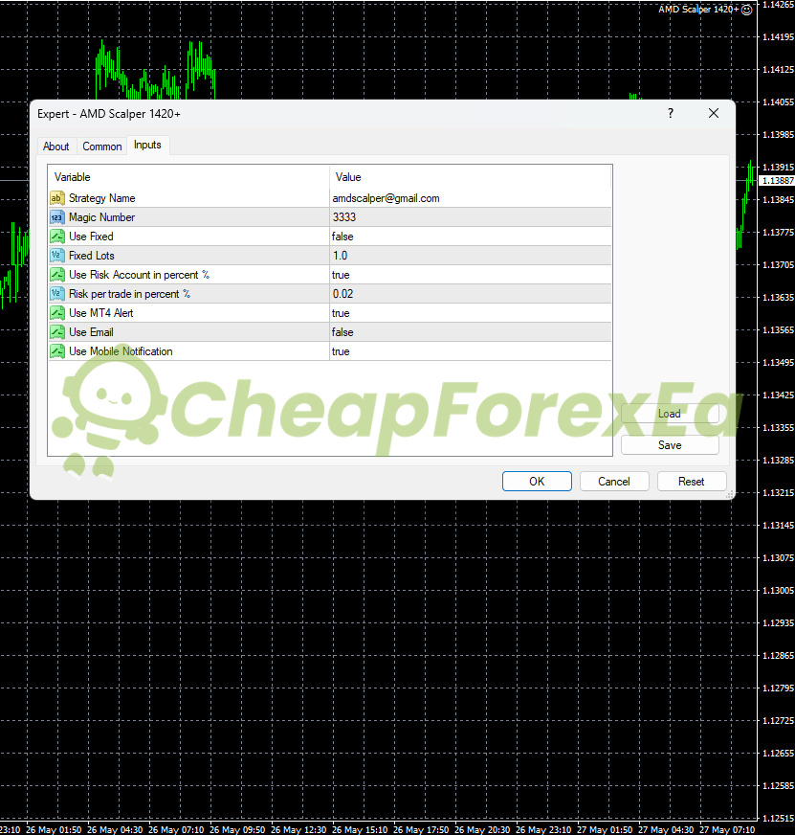Select the Use Email value false
This screenshot has height=835, width=795.
[x=342, y=332]
